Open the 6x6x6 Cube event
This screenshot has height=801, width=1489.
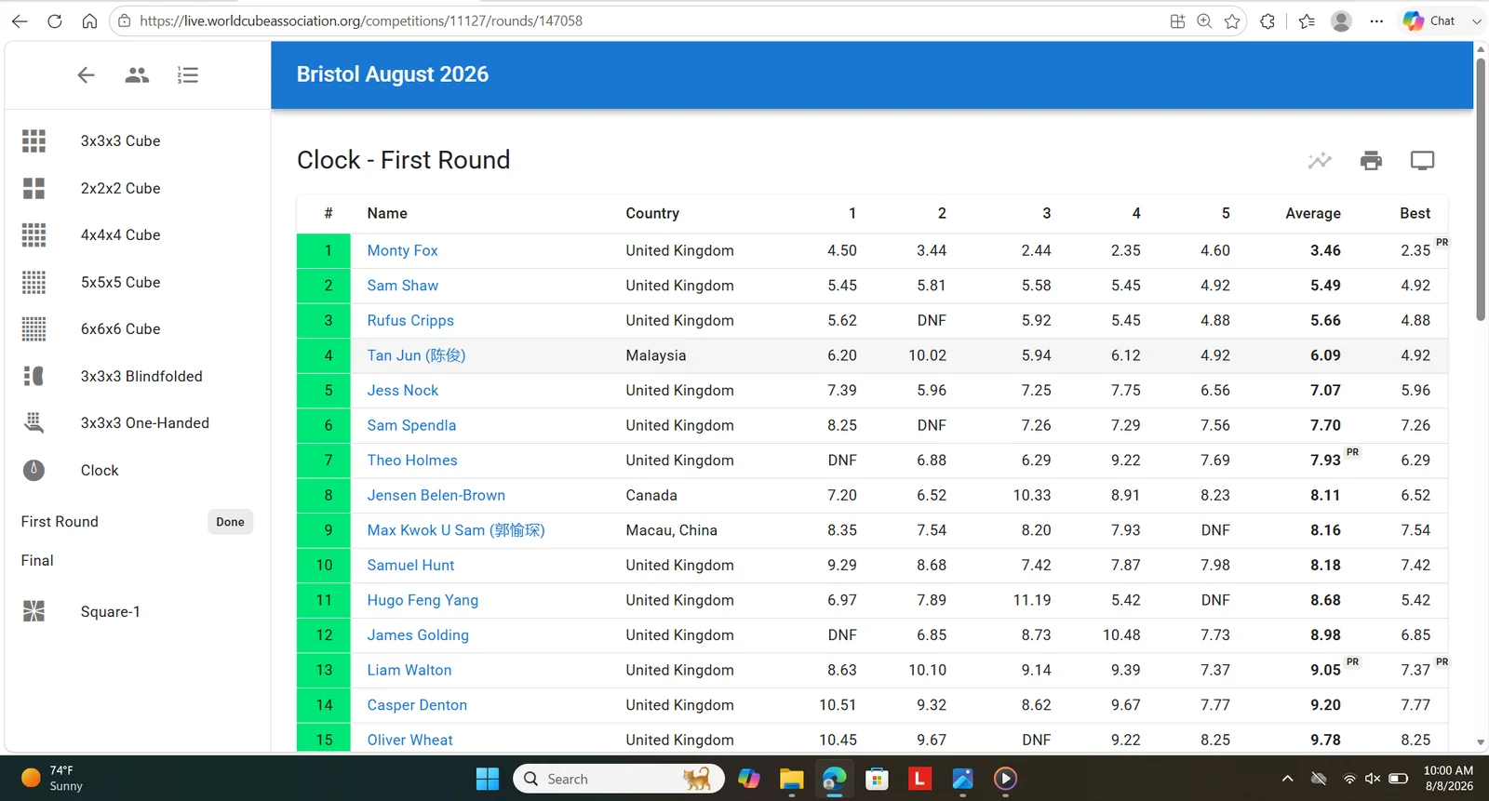coord(138,329)
